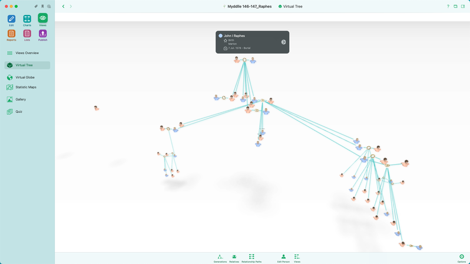Open Options at the bottom right
Screen dimensions: 470x264
click(x=462, y=258)
